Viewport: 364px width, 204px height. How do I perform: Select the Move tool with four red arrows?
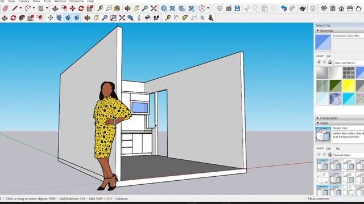coord(72,8)
